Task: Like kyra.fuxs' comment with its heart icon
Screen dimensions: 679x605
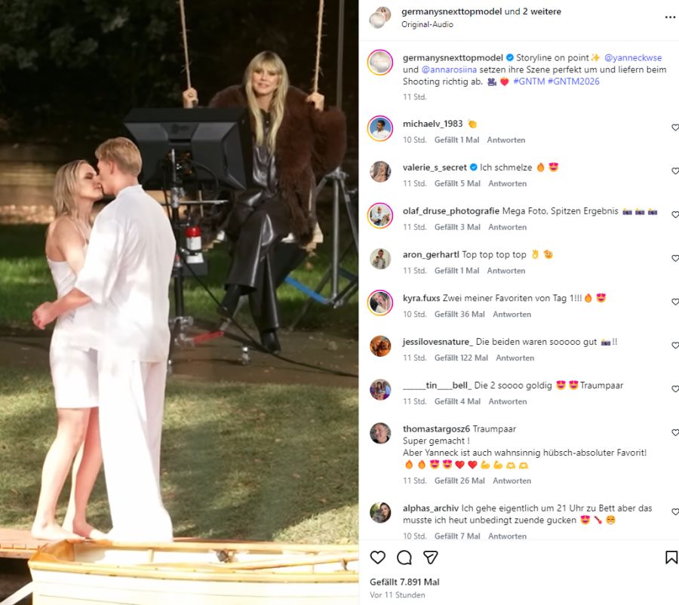Action: click(x=674, y=302)
